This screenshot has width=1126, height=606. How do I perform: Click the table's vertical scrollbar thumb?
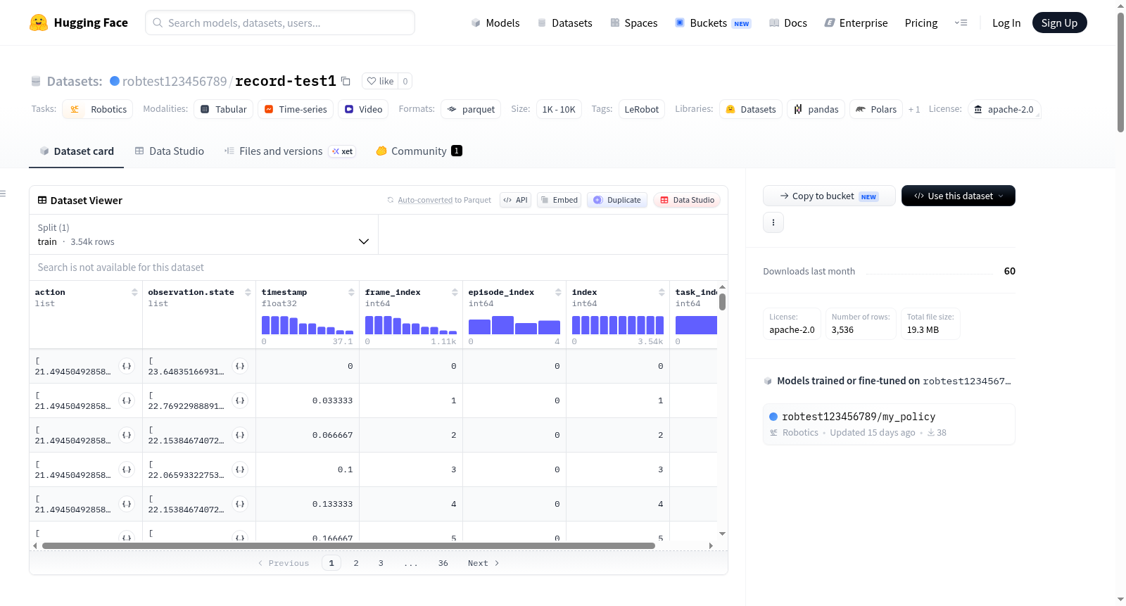[722, 302]
